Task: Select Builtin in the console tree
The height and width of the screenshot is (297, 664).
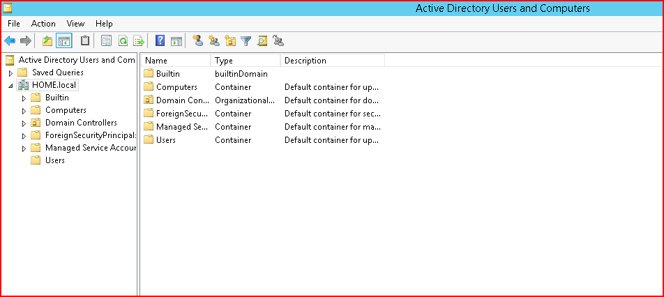Action: point(56,98)
